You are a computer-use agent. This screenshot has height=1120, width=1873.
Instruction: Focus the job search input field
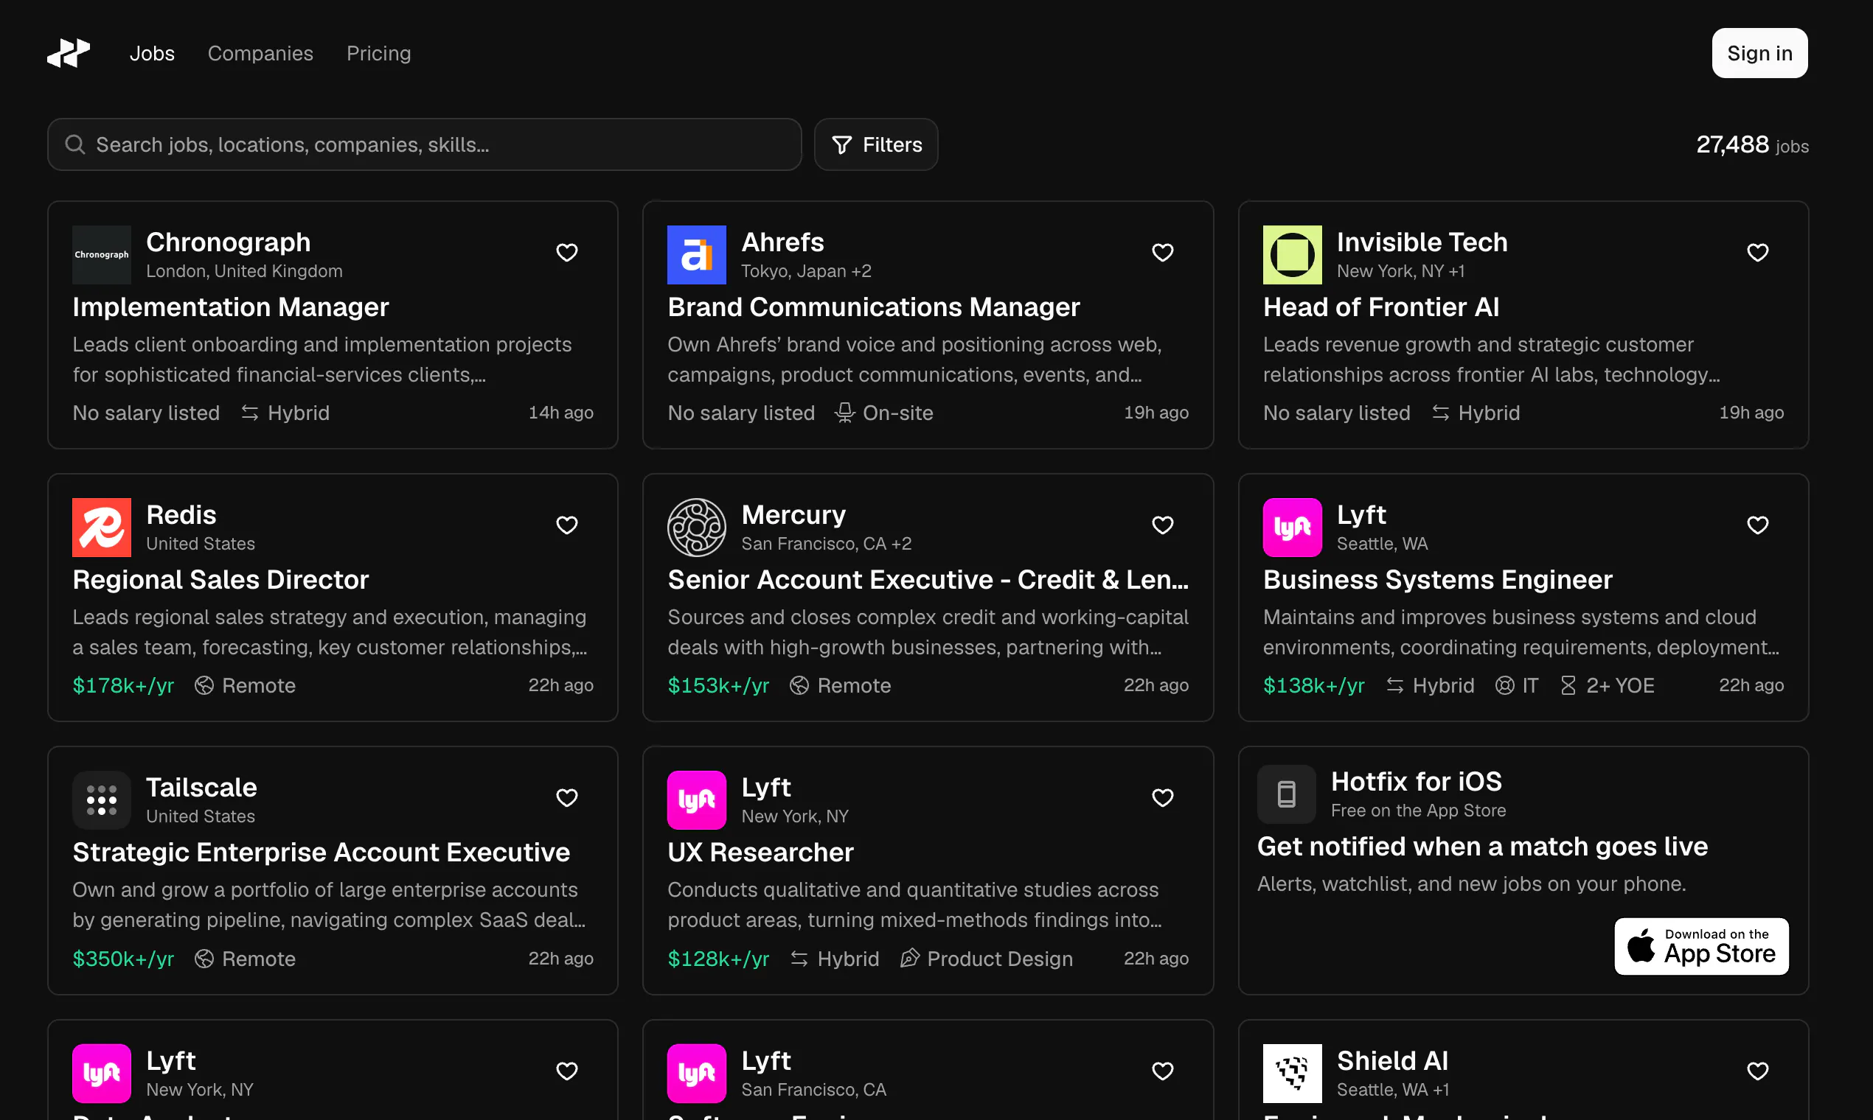[x=425, y=144]
